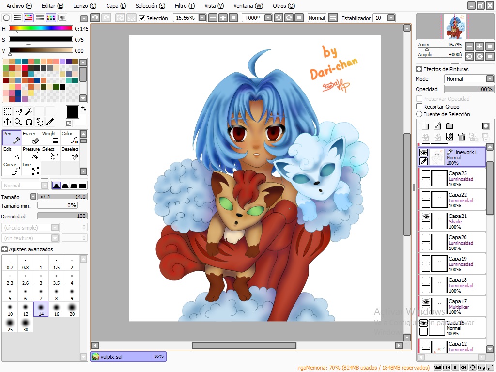Screen dimensions: 496x372
Task: Choose the Color linework tool
Action: click(70, 138)
